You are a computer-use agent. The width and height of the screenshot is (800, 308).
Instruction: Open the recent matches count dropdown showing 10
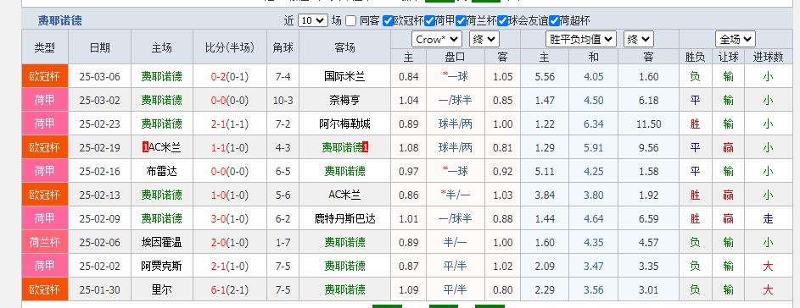pos(313,21)
